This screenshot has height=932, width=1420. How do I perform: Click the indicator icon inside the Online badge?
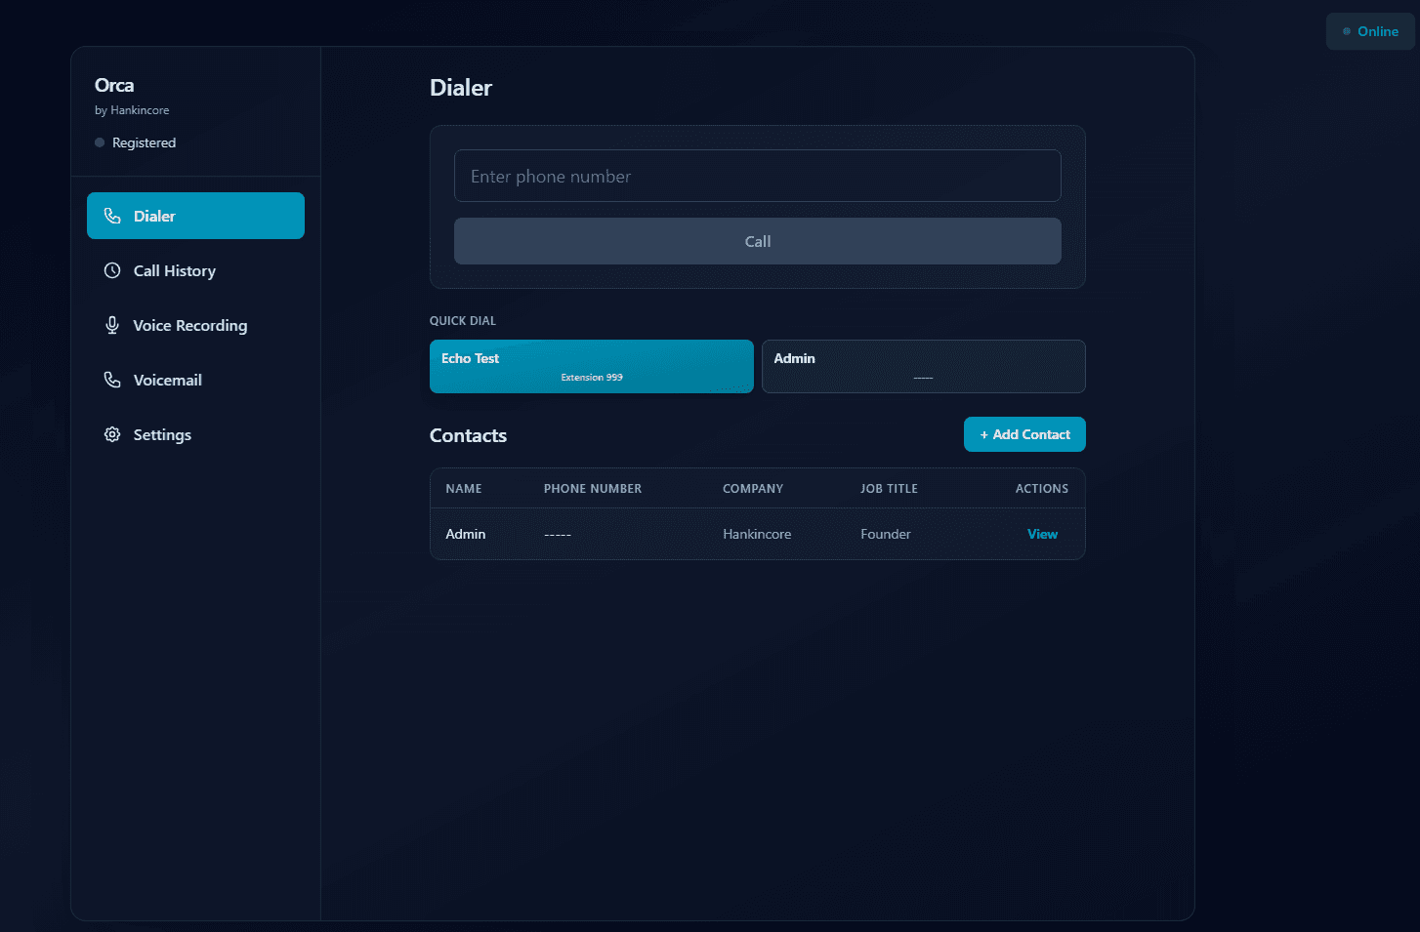(x=1346, y=31)
